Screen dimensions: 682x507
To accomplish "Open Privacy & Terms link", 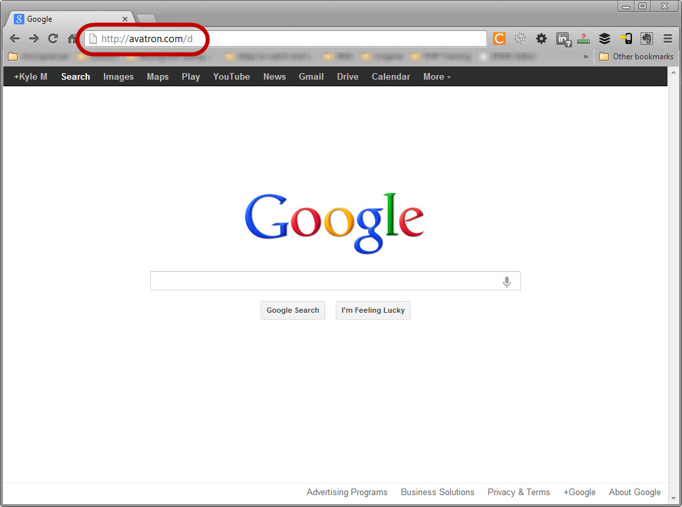I will click(519, 493).
